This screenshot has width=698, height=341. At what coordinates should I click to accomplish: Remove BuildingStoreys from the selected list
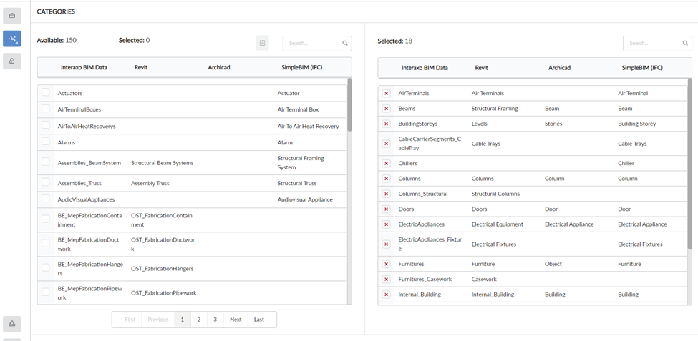(387, 124)
